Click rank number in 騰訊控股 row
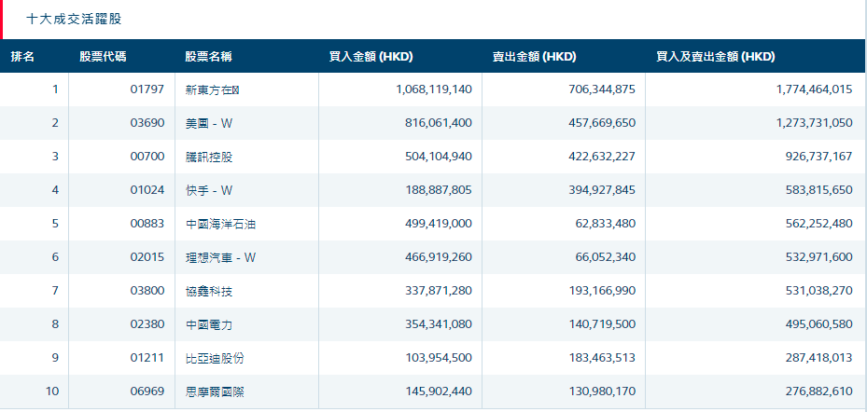Viewport: 867px width, 412px height. pos(55,157)
